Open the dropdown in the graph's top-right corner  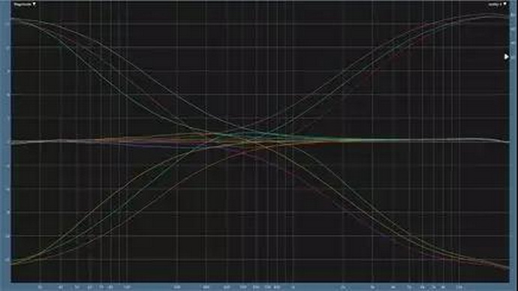[x=497, y=4]
